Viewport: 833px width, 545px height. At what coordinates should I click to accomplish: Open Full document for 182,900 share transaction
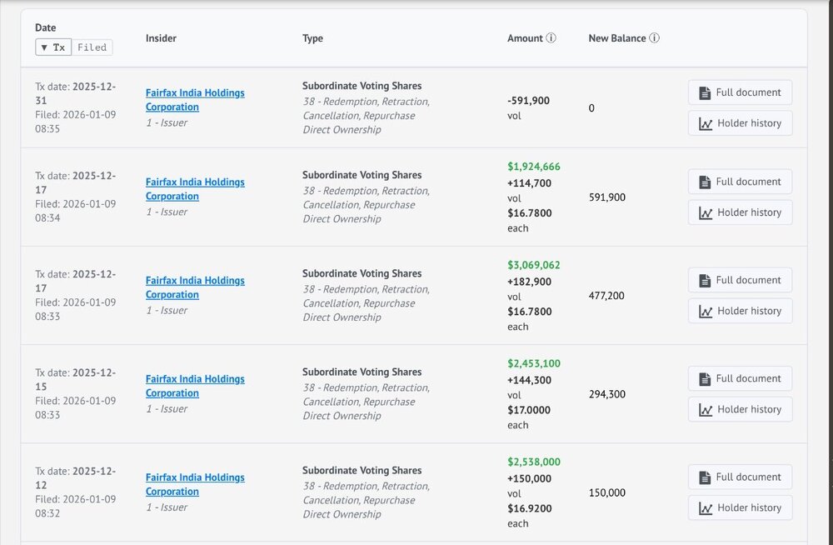740,280
